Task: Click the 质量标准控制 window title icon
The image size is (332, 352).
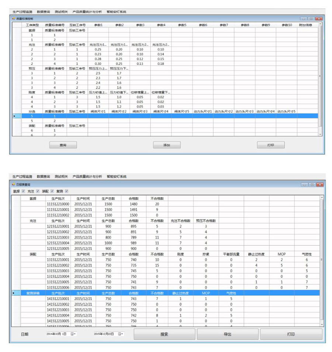Action: [14, 18]
